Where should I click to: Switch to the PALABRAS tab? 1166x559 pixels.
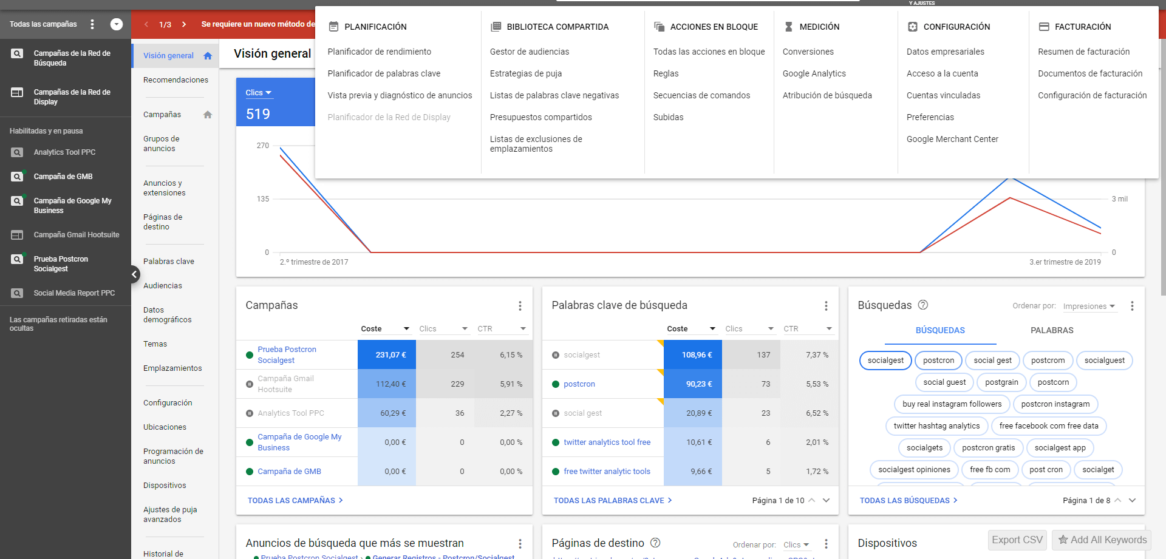click(1052, 330)
